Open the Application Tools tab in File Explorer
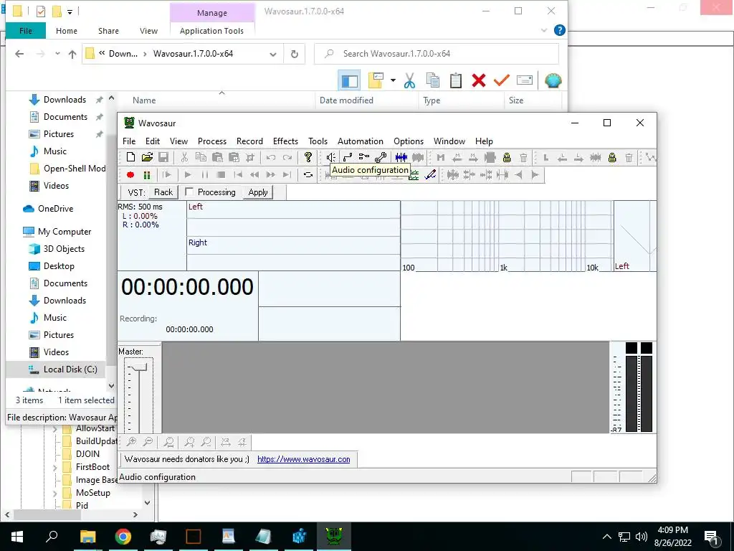Viewport: 734px width, 551px height. click(x=211, y=31)
